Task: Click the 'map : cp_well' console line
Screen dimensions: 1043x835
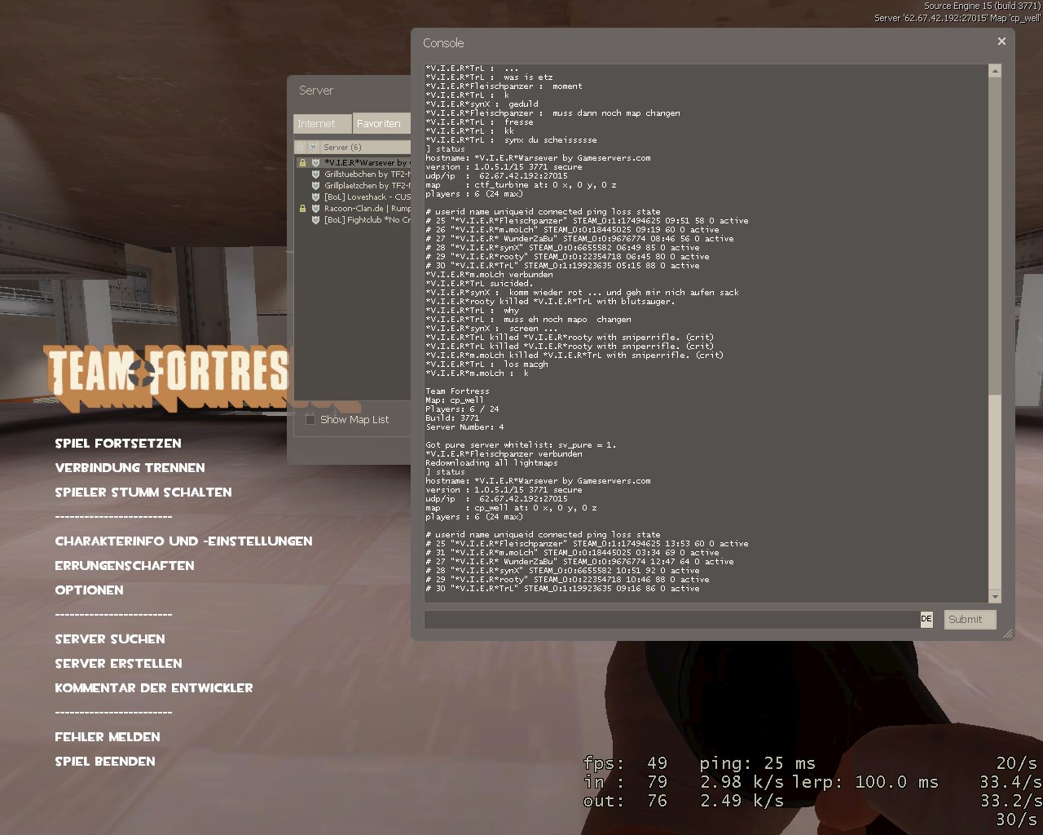Action: click(x=511, y=507)
